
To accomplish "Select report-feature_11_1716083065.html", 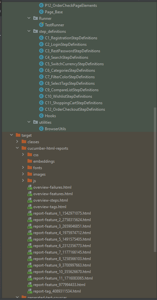I will click(63, 278).
